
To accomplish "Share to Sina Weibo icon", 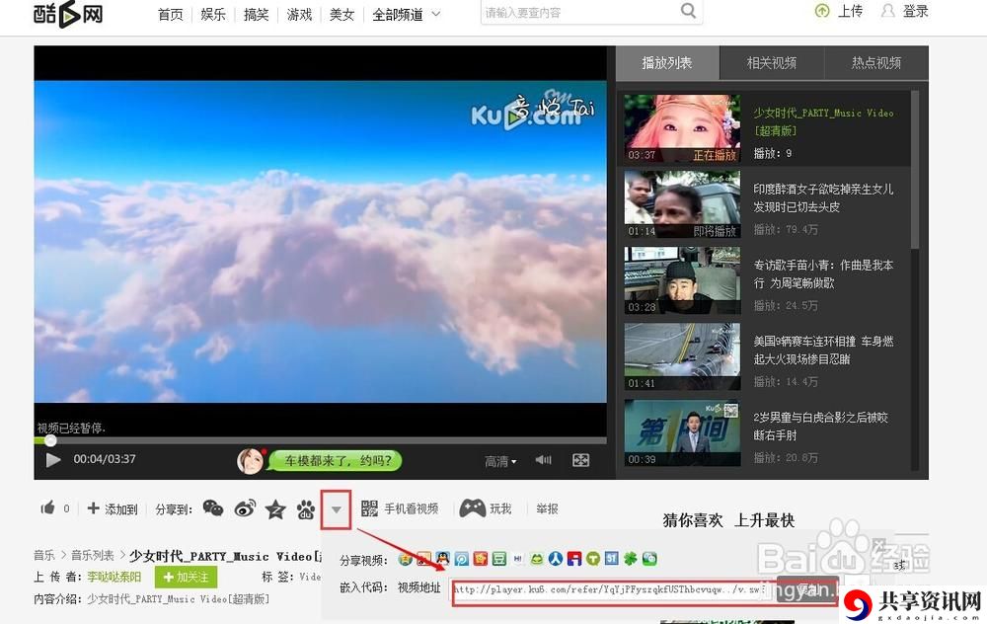I will [245, 508].
